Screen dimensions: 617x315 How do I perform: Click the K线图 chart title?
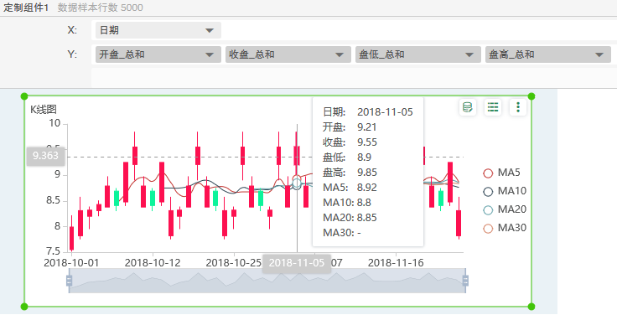44,109
